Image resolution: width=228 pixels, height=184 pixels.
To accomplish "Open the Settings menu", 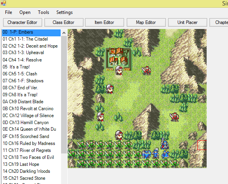I will point(65,12).
